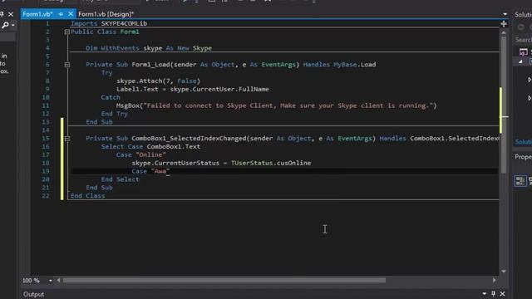Click the 'Catch' keyword line
532x299 pixels.
111,97
